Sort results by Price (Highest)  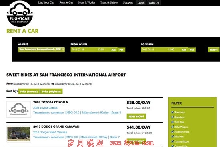pos(51,91)
